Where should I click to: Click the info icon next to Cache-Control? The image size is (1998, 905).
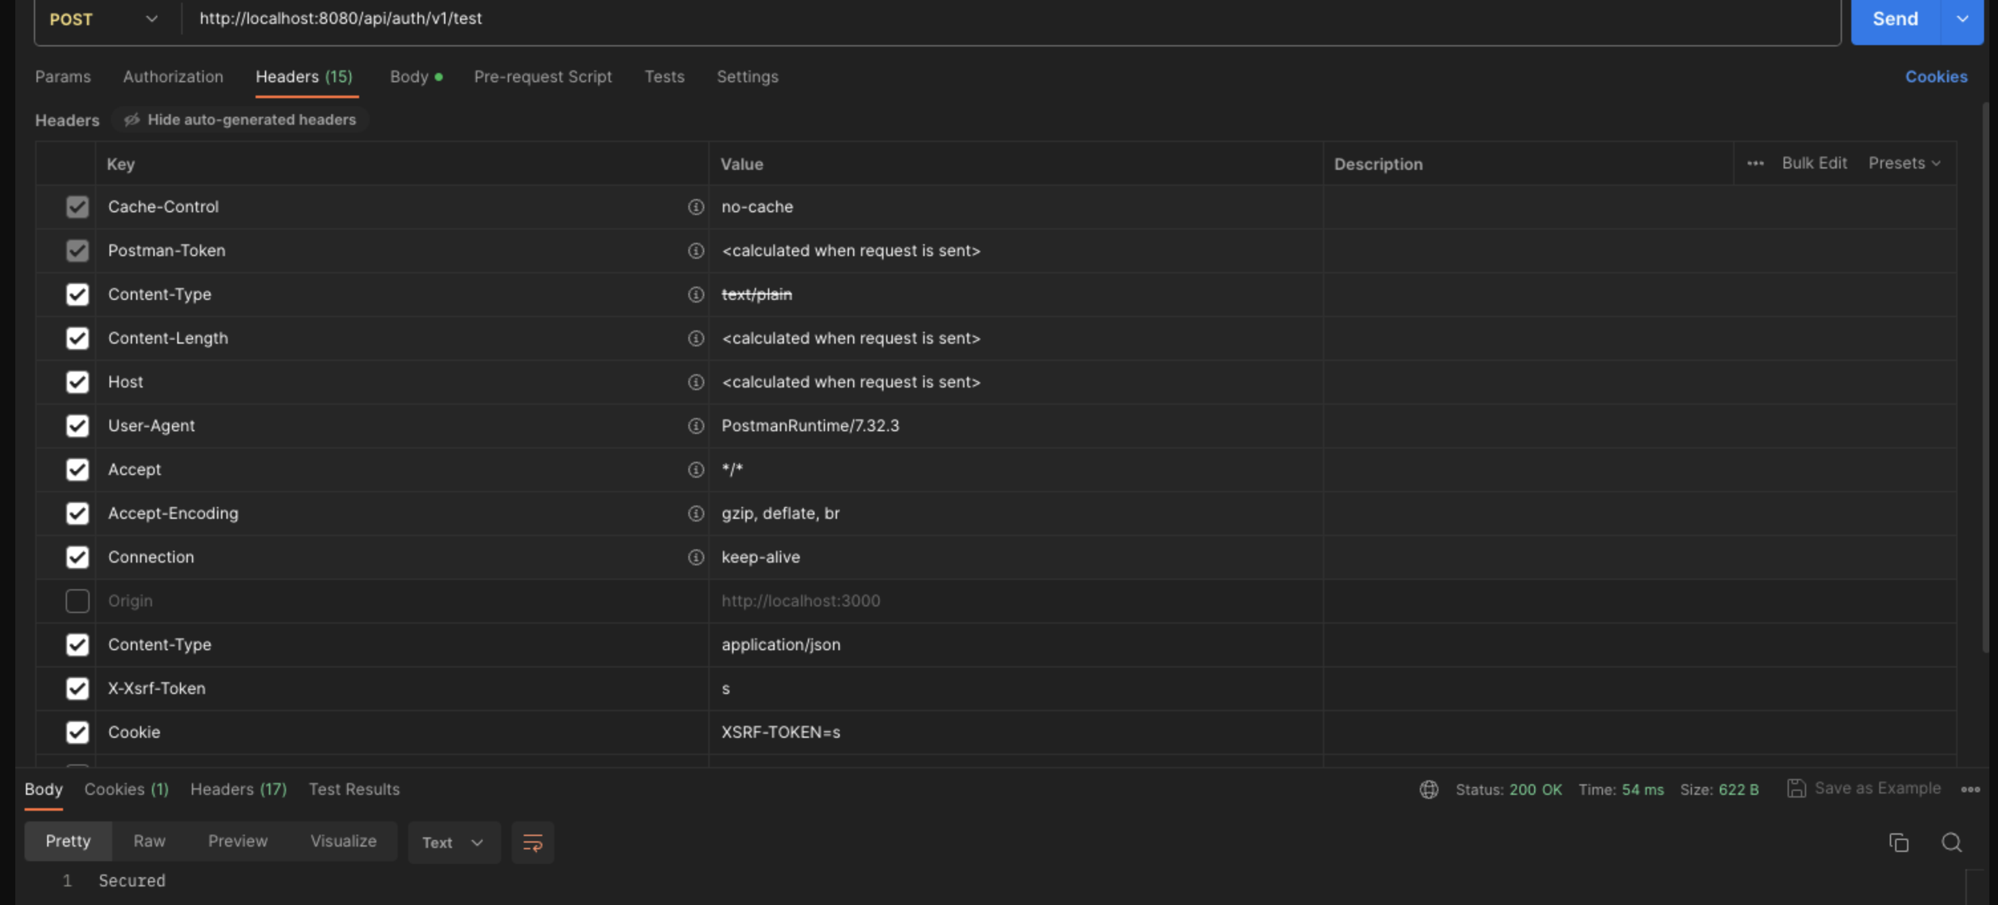click(x=695, y=207)
